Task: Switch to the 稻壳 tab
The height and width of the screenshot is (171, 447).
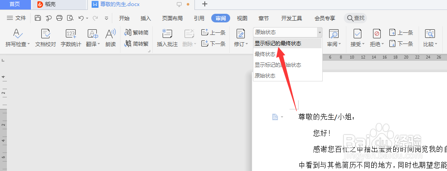Action: (x=59, y=4)
